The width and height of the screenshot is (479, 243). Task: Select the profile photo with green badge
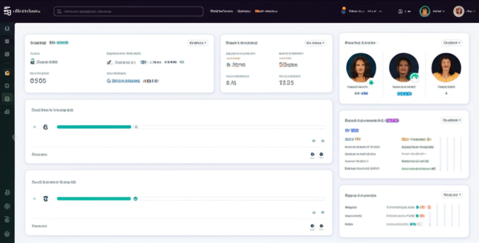coord(404,68)
